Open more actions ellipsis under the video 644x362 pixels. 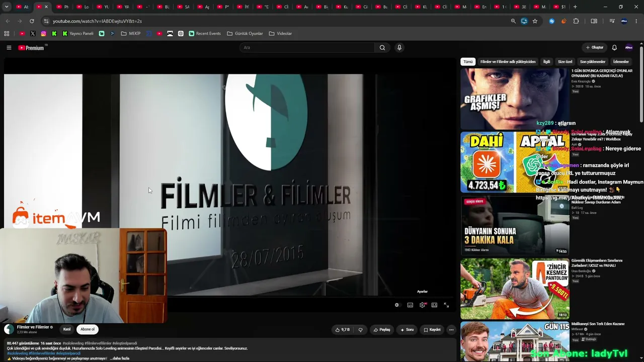tap(451, 330)
